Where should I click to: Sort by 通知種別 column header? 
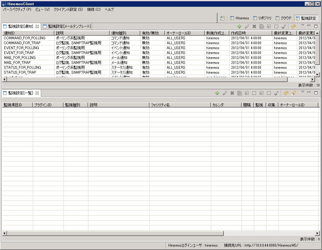coord(125,33)
